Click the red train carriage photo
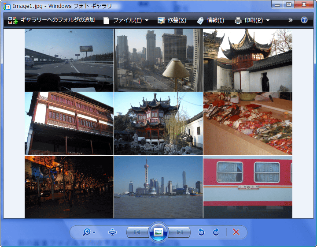This screenshot has height=247, width=317. click(x=247, y=186)
